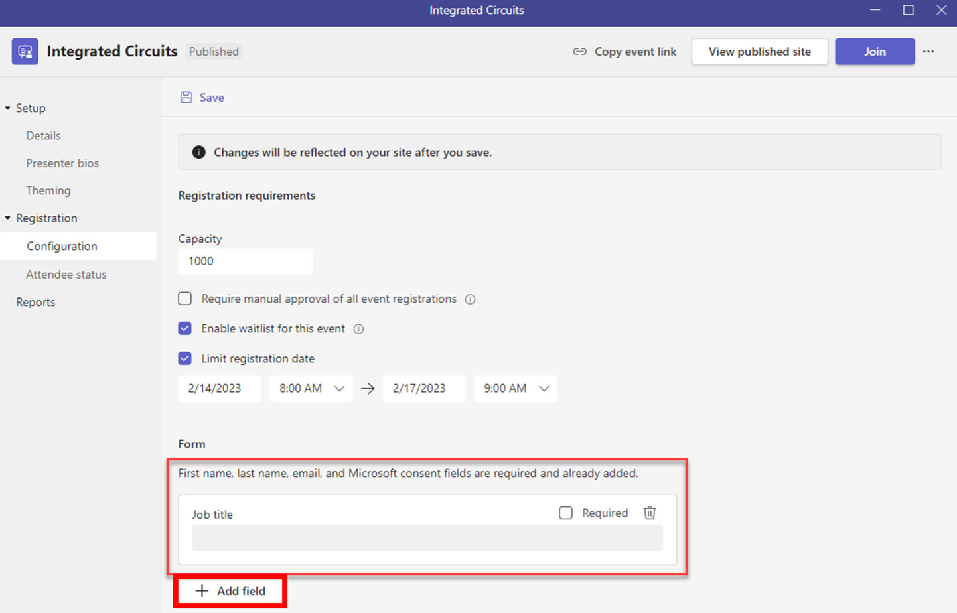This screenshot has height=613, width=957.
Task: Click the Job title text input box
Action: 427,538
